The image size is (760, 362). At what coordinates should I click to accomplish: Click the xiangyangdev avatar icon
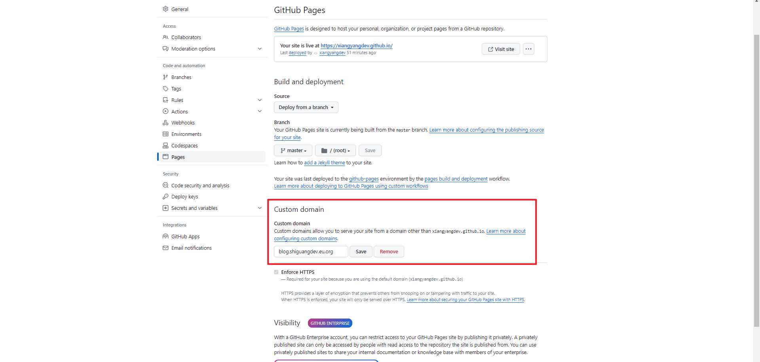coord(316,53)
